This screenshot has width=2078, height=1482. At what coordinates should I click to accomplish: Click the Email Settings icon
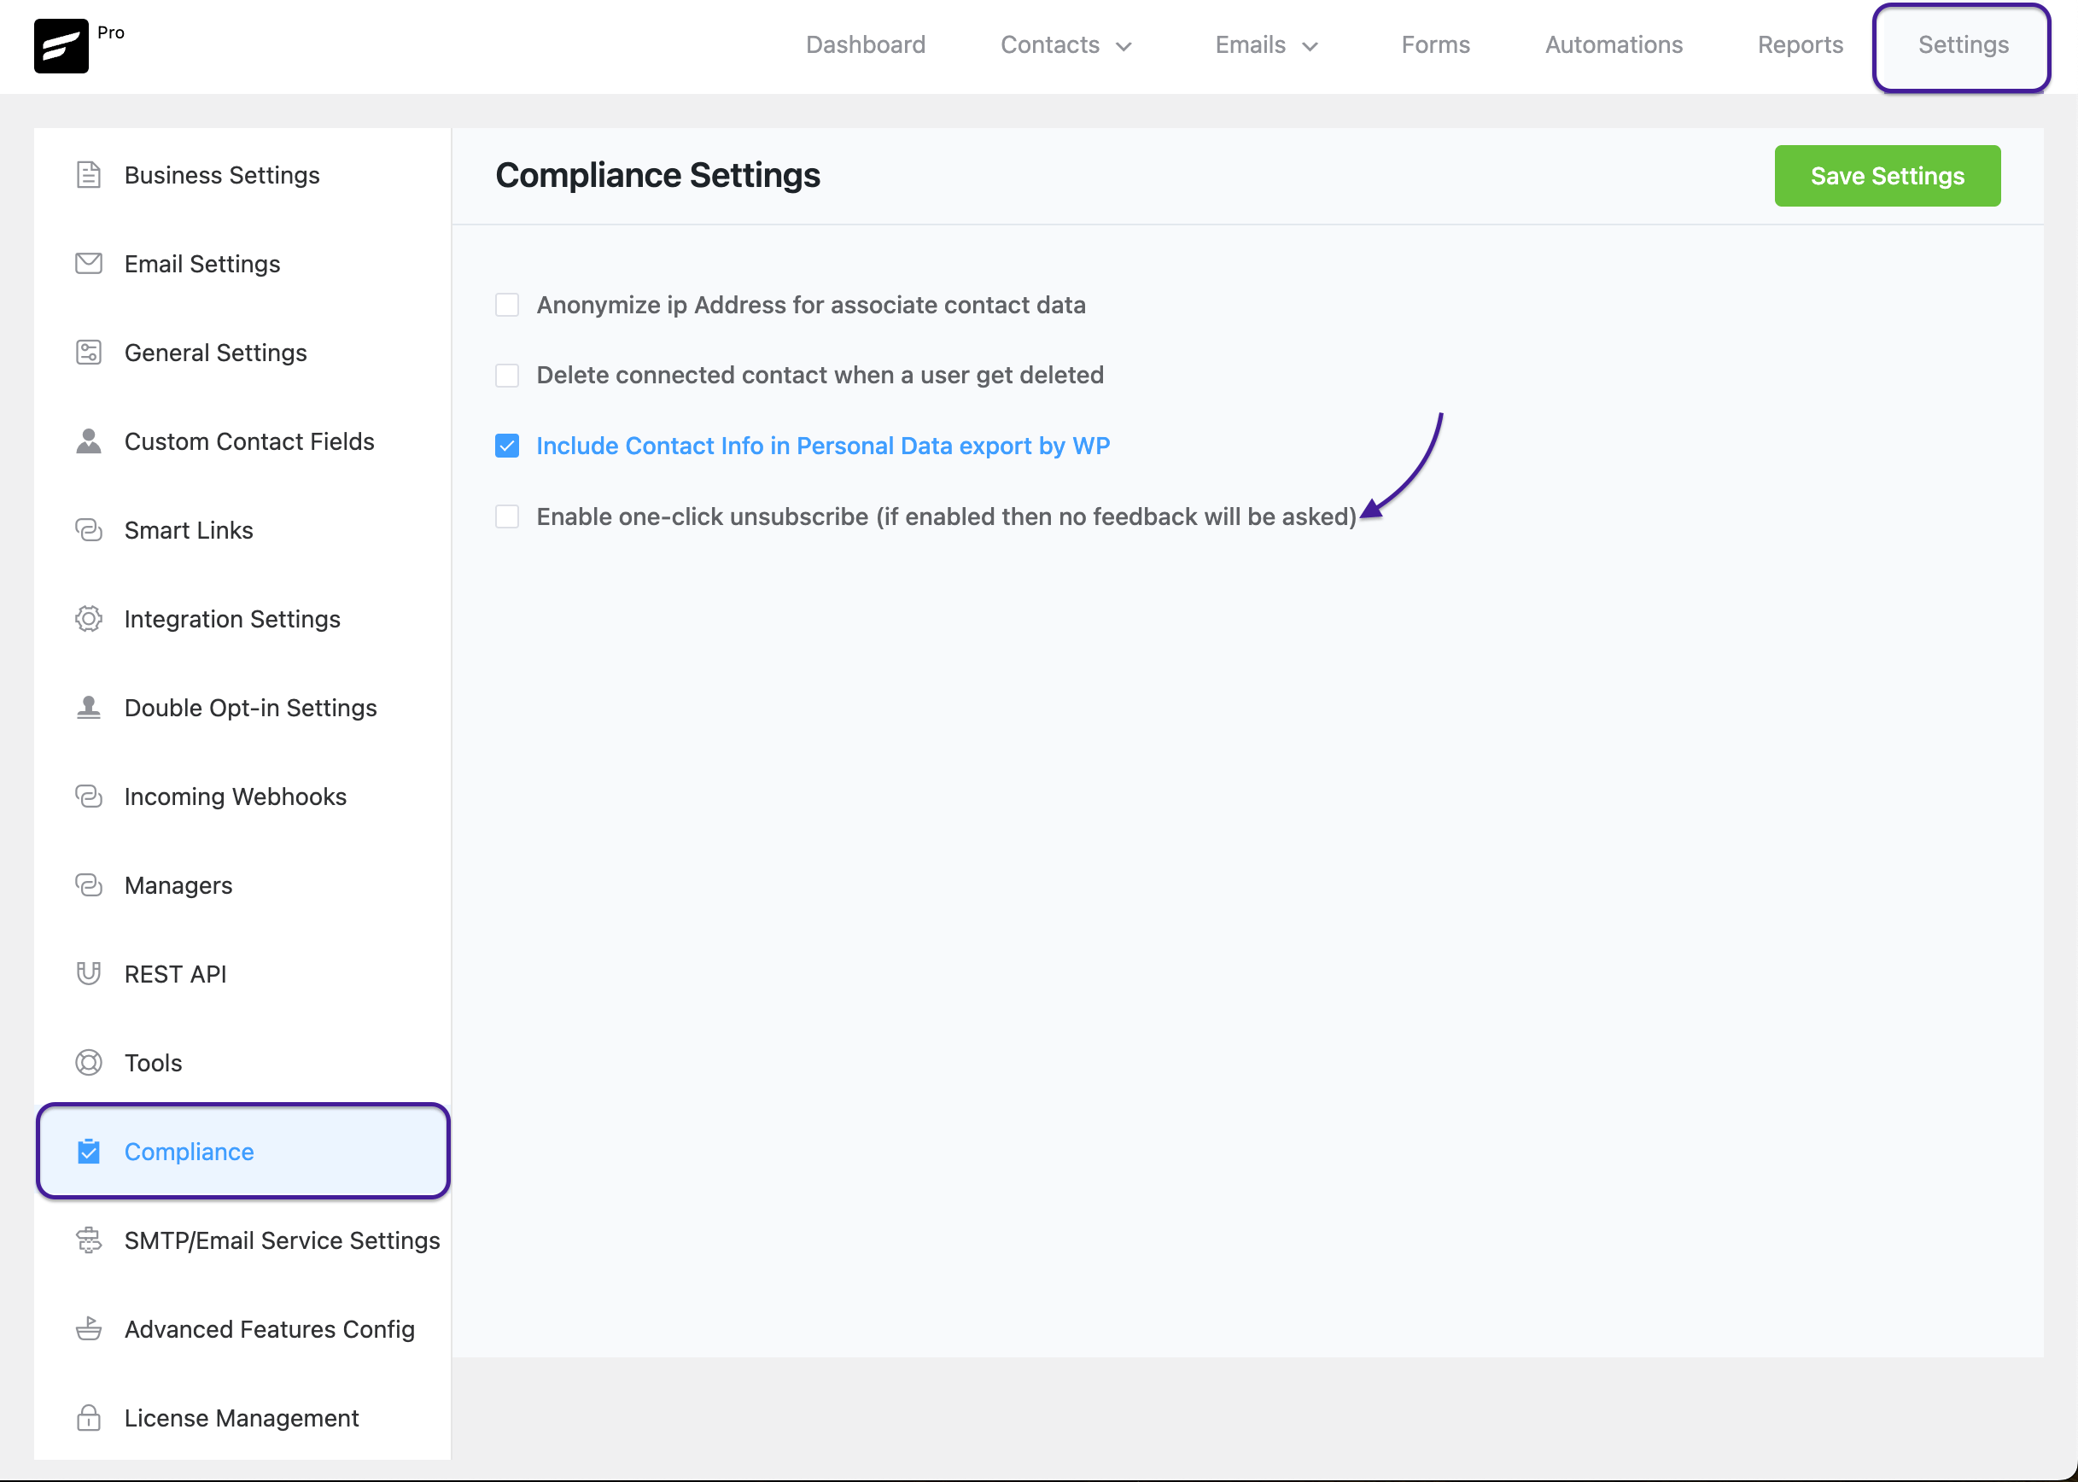(88, 261)
